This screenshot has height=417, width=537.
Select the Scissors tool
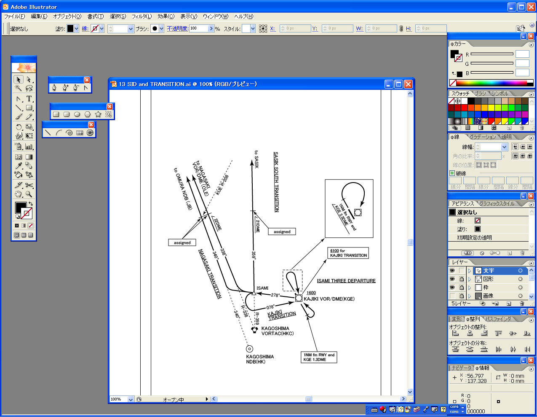click(29, 185)
